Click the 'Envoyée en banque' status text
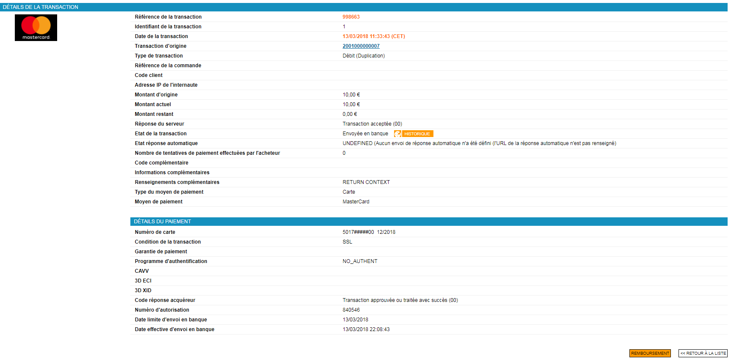731x359 pixels. pos(365,134)
